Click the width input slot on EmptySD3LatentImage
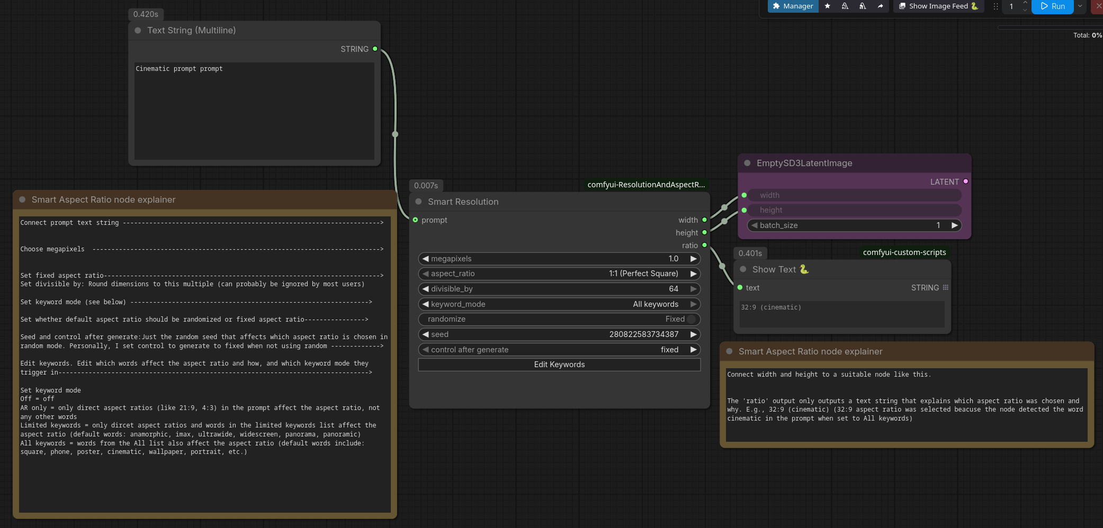 744,195
